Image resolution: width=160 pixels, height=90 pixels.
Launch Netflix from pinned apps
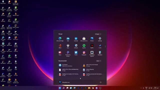coord(92,46)
